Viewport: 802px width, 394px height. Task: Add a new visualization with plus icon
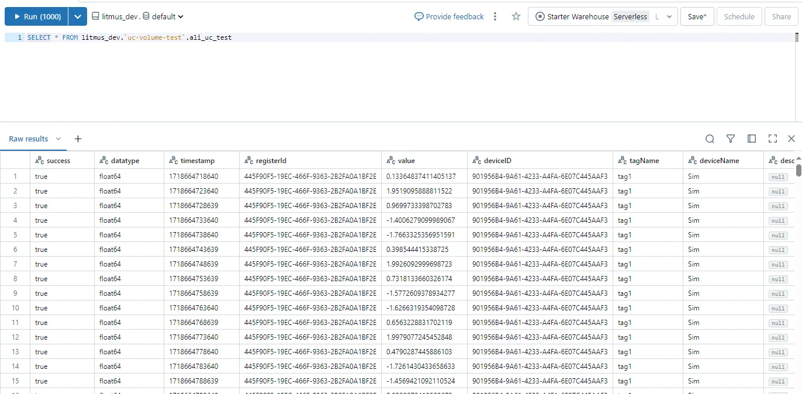coord(78,139)
